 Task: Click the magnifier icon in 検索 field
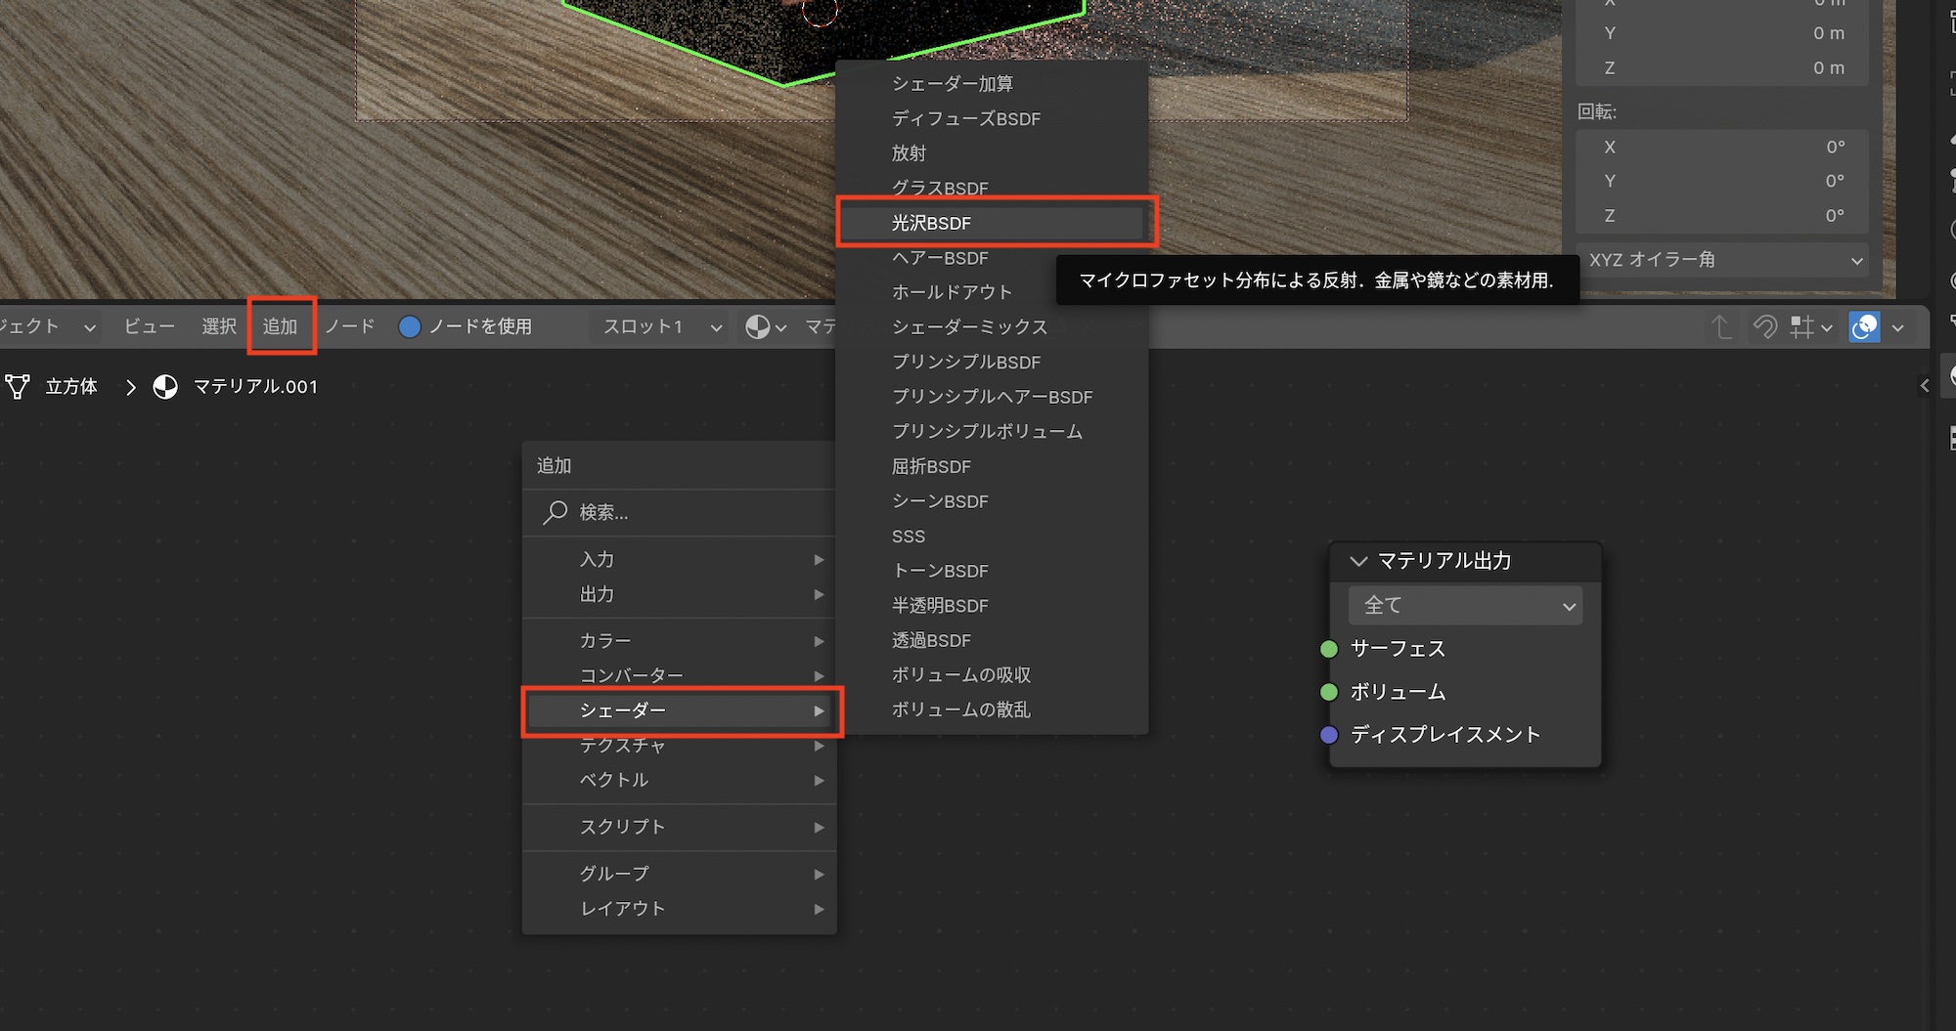(x=556, y=512)
